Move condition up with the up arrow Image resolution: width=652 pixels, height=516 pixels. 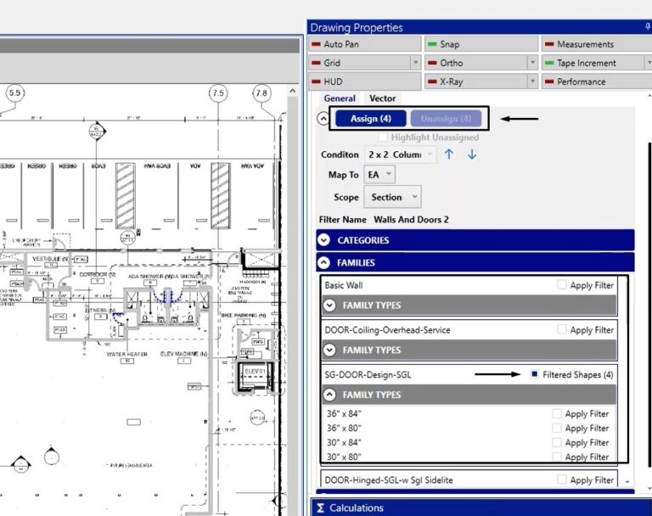pos(448,154)
